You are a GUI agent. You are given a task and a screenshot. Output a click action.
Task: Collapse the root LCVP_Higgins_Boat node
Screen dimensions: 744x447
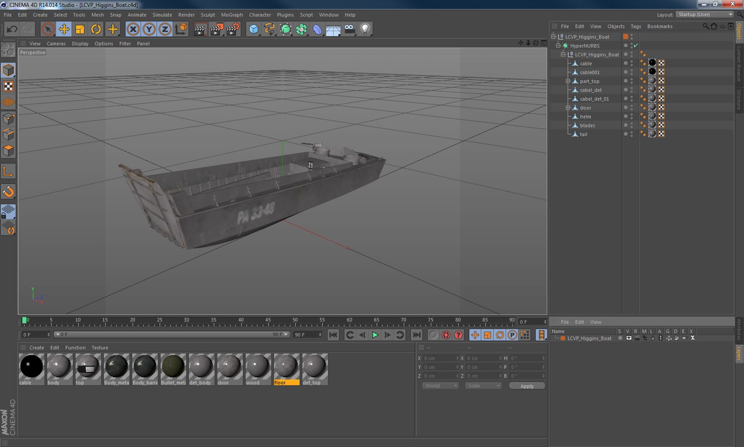(x=553, y=36)
